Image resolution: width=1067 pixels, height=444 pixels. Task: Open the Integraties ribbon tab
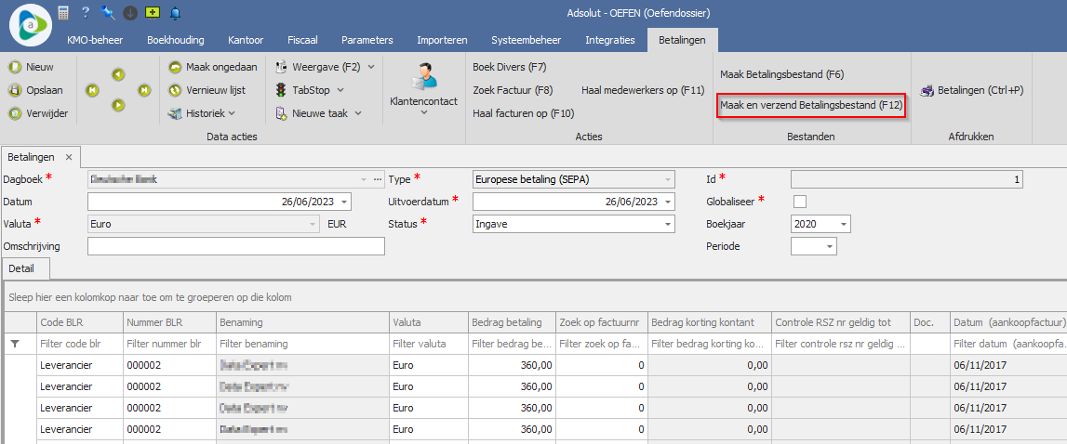610,40
